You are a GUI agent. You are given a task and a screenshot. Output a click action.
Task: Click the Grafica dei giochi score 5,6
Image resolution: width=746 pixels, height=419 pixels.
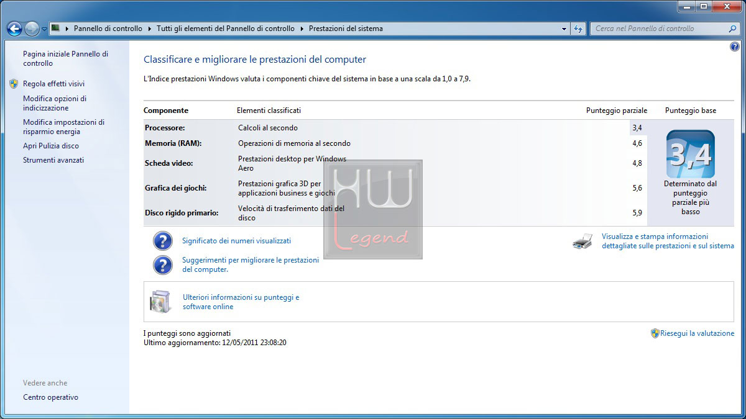click(637, 188)
